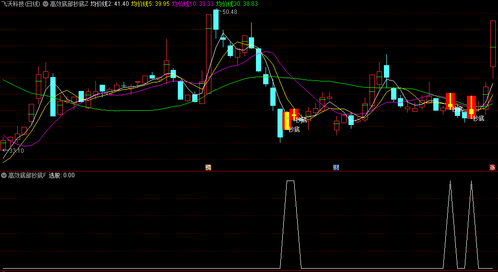Image resolution: width=498 pixels, height=272 pixels.
Task: Click the 涨 marker at right edge
Action: click(x=492, y=167)
